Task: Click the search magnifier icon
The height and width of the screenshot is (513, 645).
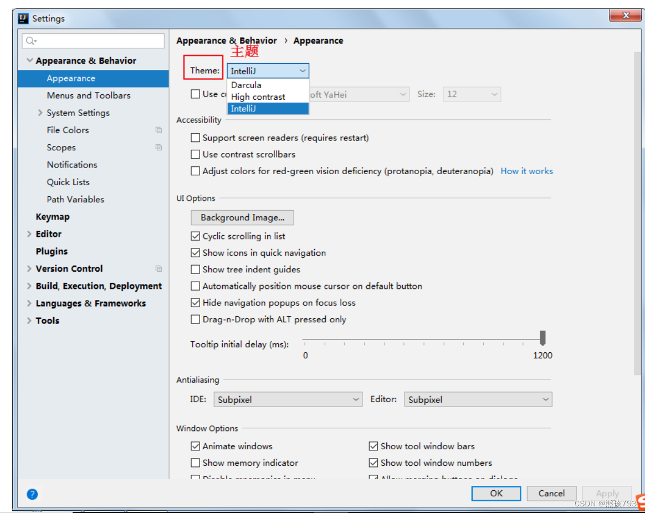Action: pos(30,40)
